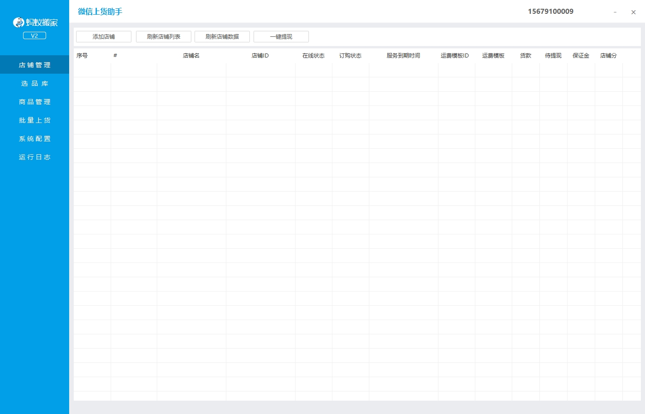Select 系统配置 in the sidebar
The image size is (645, 414).
pos(35,139)
